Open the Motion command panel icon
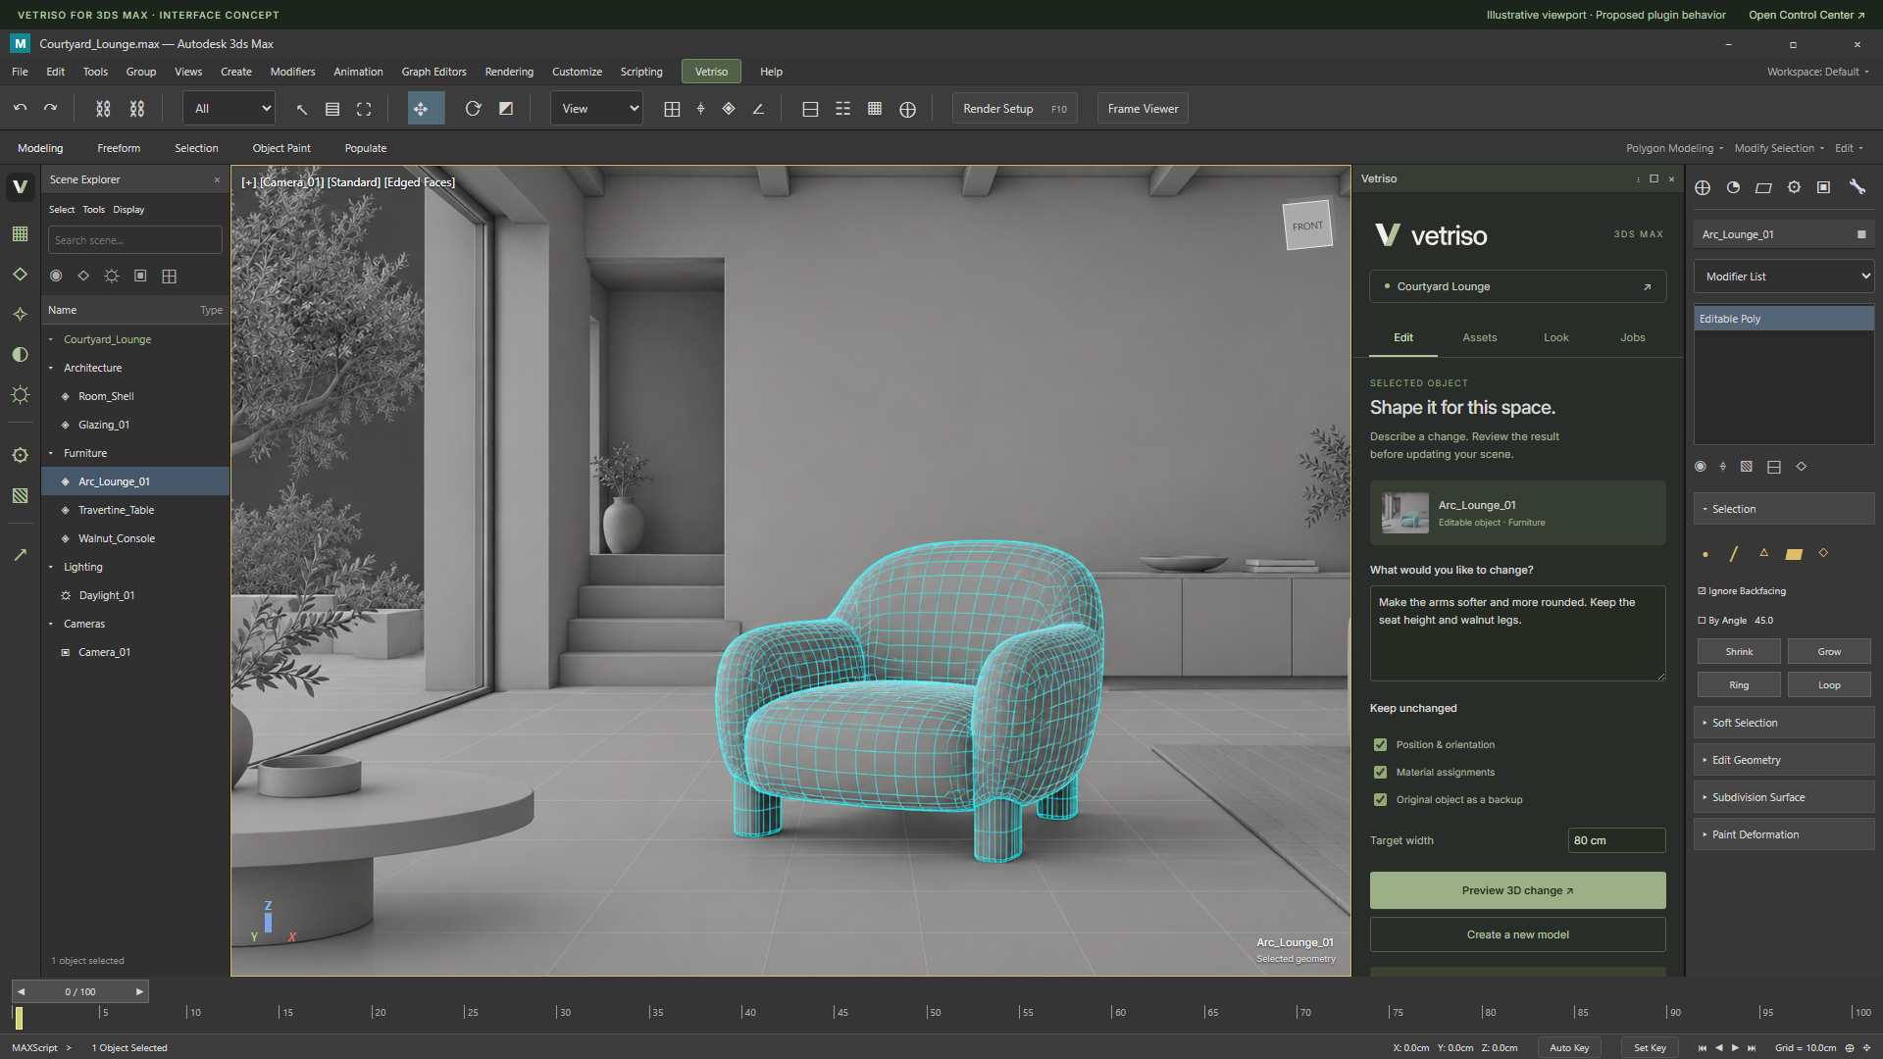The image size is (1883, 1059). click(1794, 187)
